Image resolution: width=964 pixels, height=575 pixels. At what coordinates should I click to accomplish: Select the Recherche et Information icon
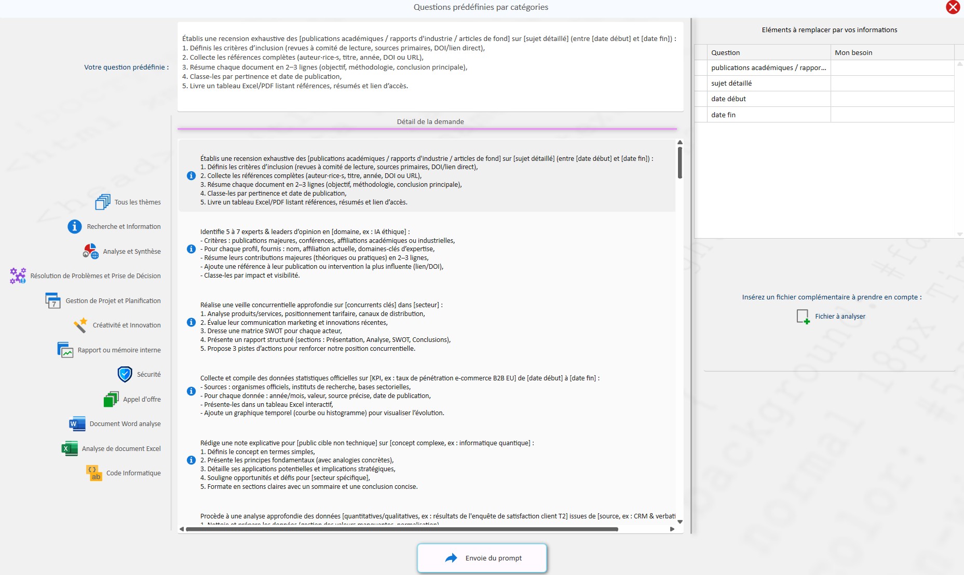point(75,227)
